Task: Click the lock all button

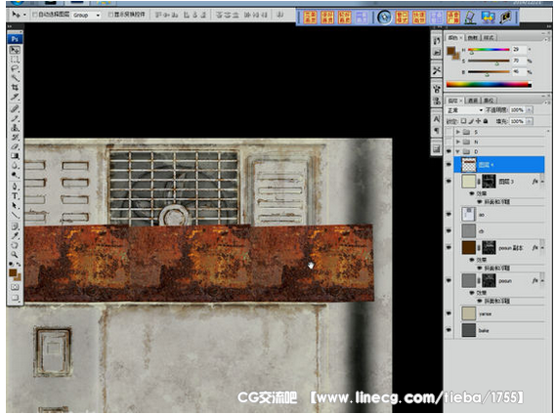Action: [x=486, y=121]
